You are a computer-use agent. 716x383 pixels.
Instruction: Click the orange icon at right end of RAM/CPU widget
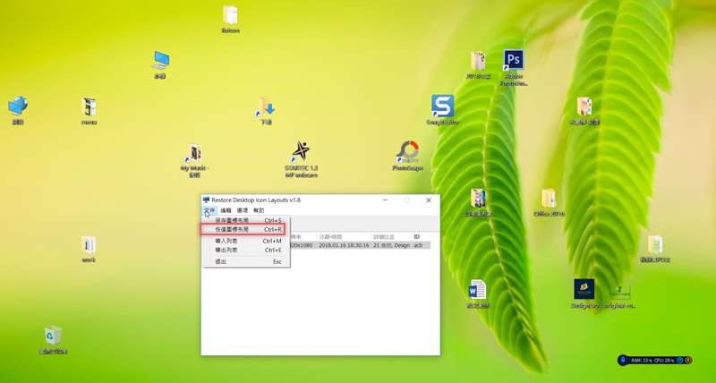(688, 360)
